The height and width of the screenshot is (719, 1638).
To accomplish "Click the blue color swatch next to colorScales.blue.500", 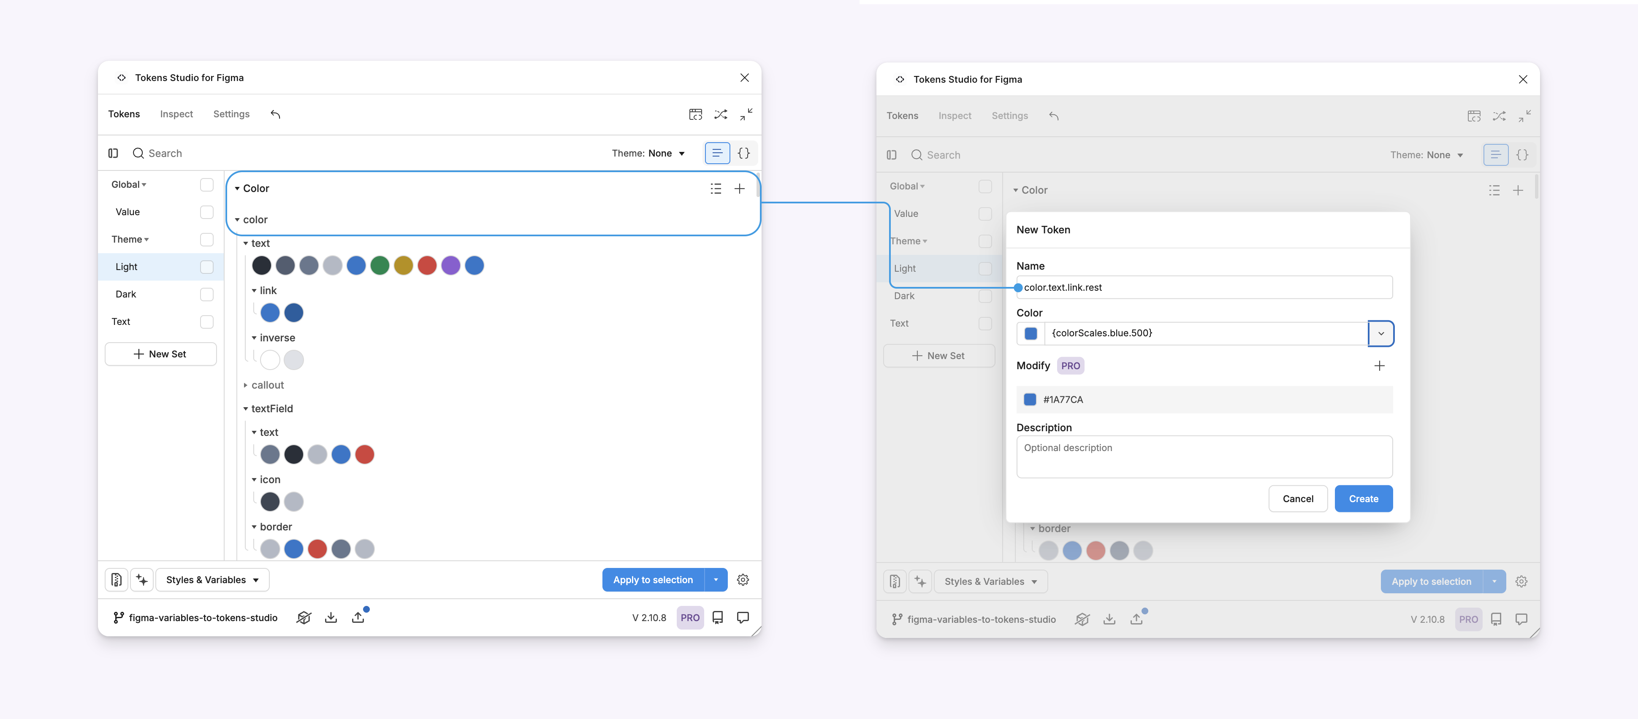I will coord(1030,333).
